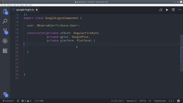Open the Help menu

point(30,5)
